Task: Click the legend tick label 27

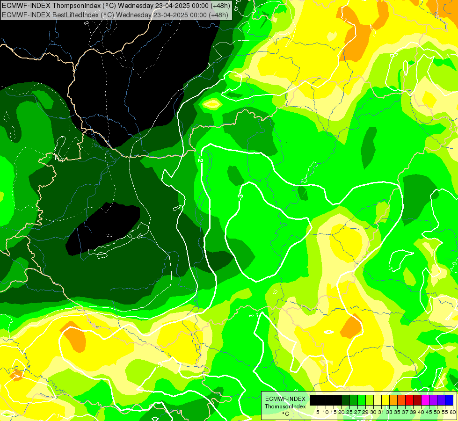Action: (x=357, y=412)
